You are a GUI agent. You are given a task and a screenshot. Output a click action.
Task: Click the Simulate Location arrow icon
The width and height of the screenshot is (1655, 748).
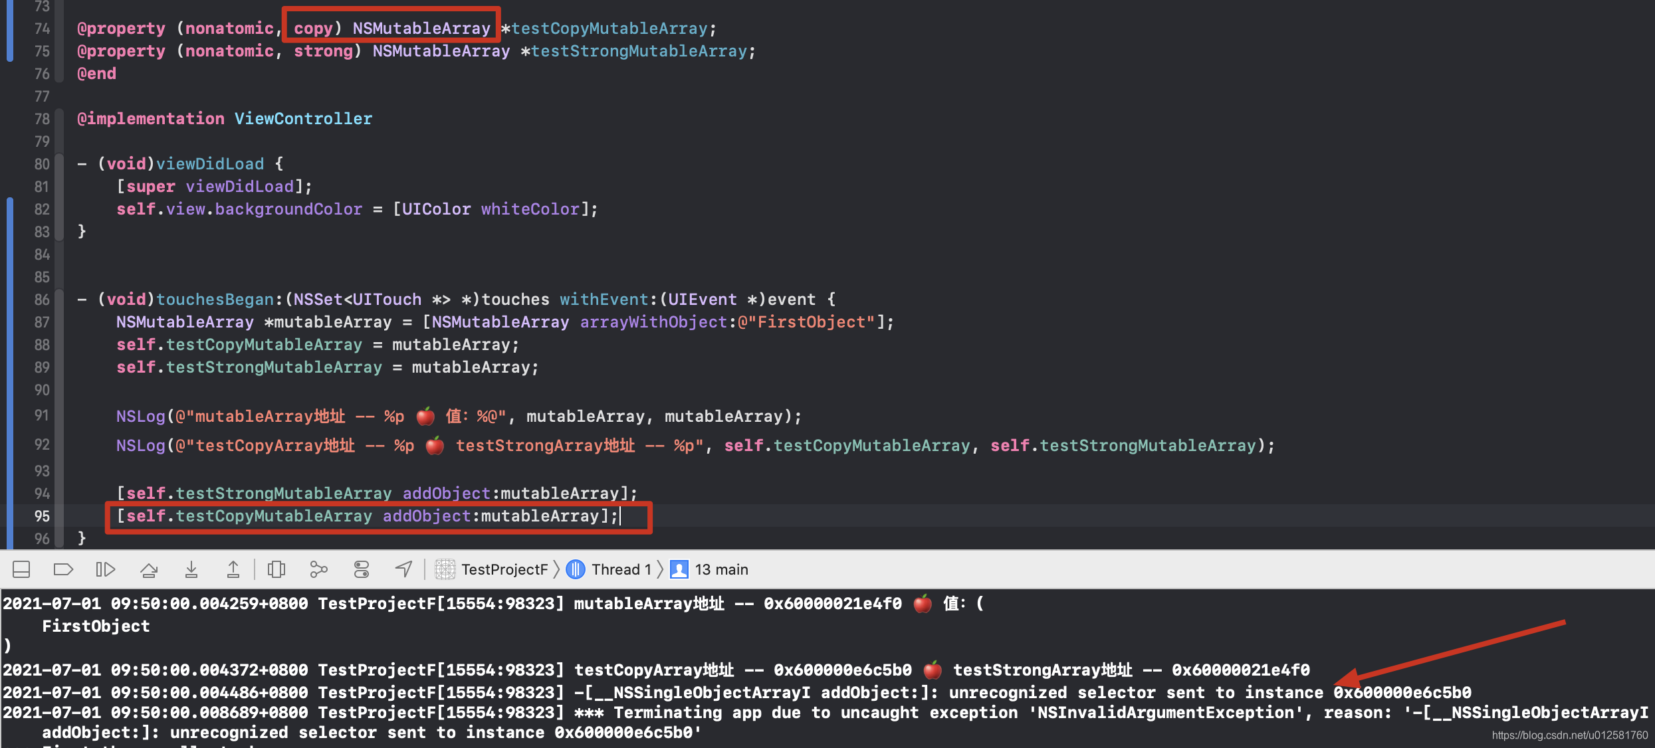pyautogui.click(x=404, y=569)
